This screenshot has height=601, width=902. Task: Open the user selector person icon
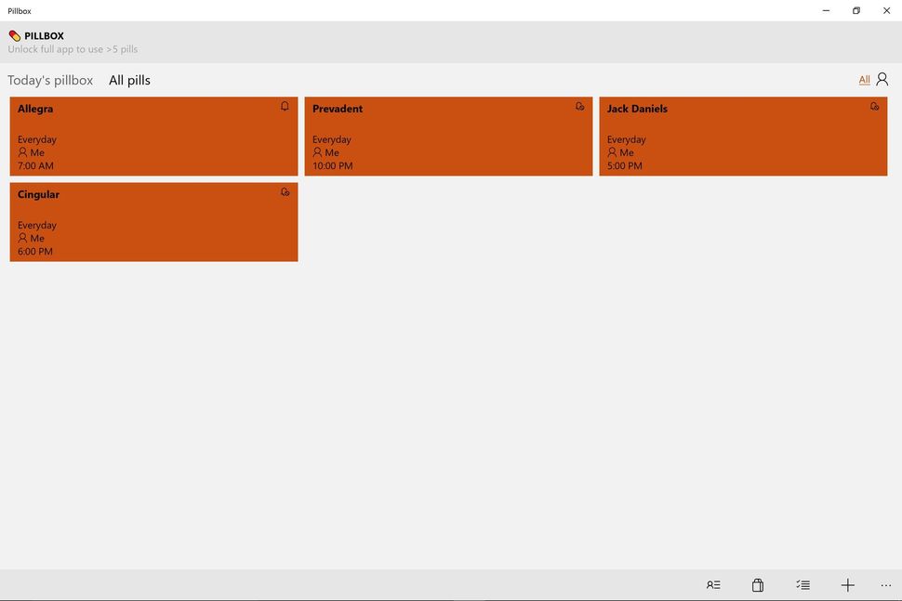(x=882, y=79)
